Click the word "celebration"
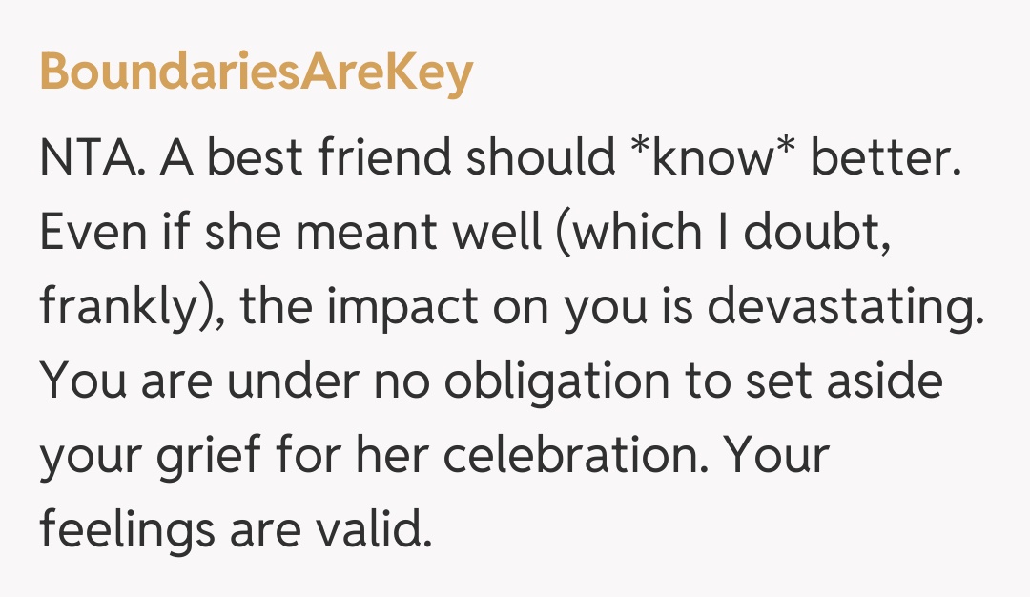1030x597 pixels. (557, 457)
